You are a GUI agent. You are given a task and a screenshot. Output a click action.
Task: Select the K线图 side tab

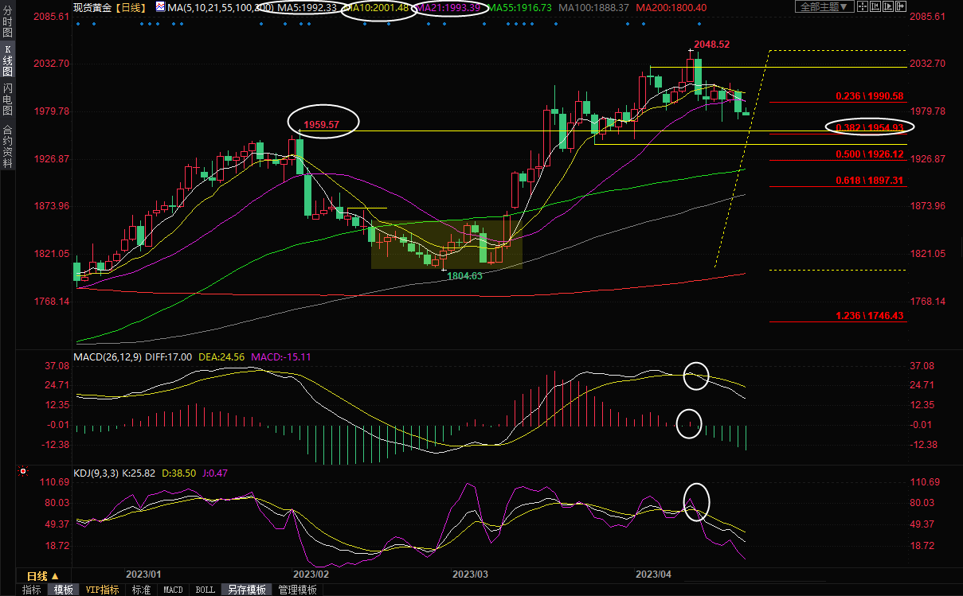tap(7, 60)
